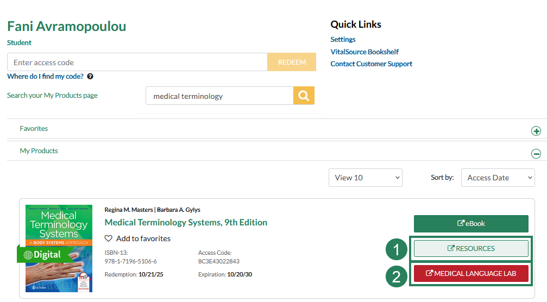Select ISBN 978-1-7196-5106-6 text
Image resolution: width=547 pixels, height=302 pixels.
pyautogui.click(x=131, y=261)
